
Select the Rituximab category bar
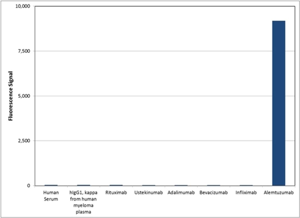[116, 184]
